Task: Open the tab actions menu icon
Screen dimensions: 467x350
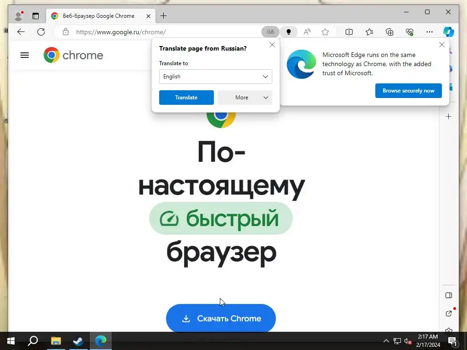Action: (x=36, y=16)
